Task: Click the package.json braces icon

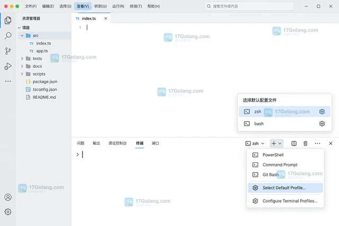Action: [28, 82]
